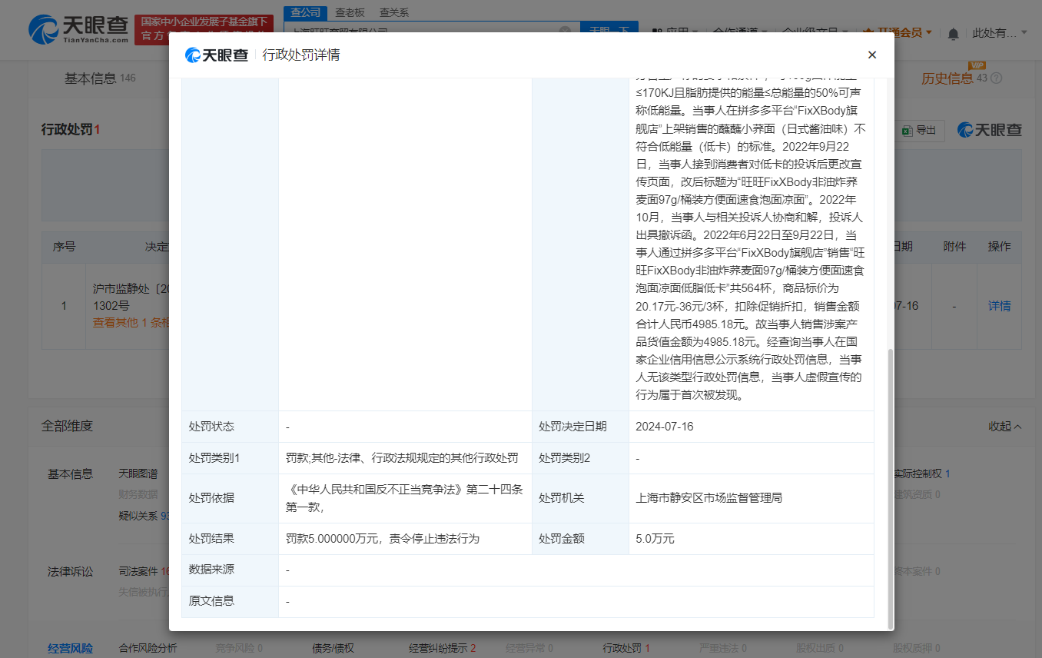This screenshot has width=1042, height=658.
Task: Click the TianYanCha watermark logo beside 导出
Action: coord(990,130)
